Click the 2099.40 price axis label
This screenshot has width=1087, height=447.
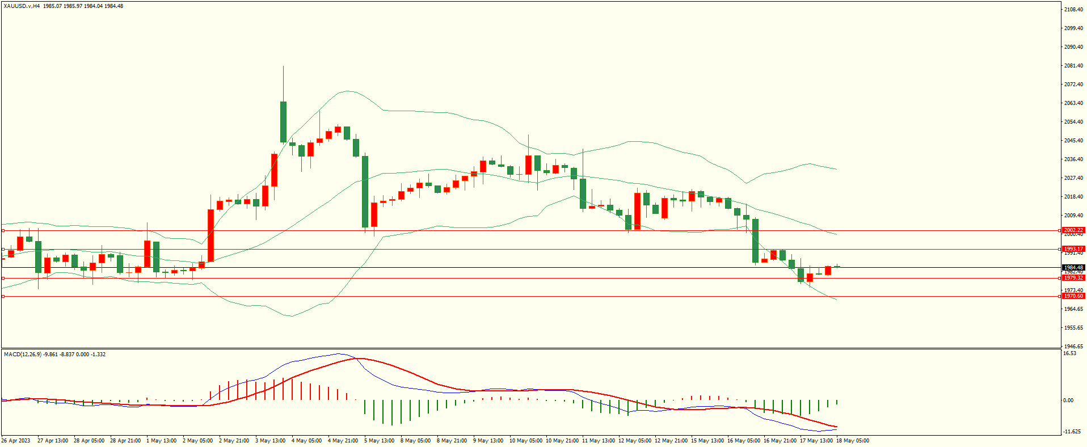pos(1073,28)
